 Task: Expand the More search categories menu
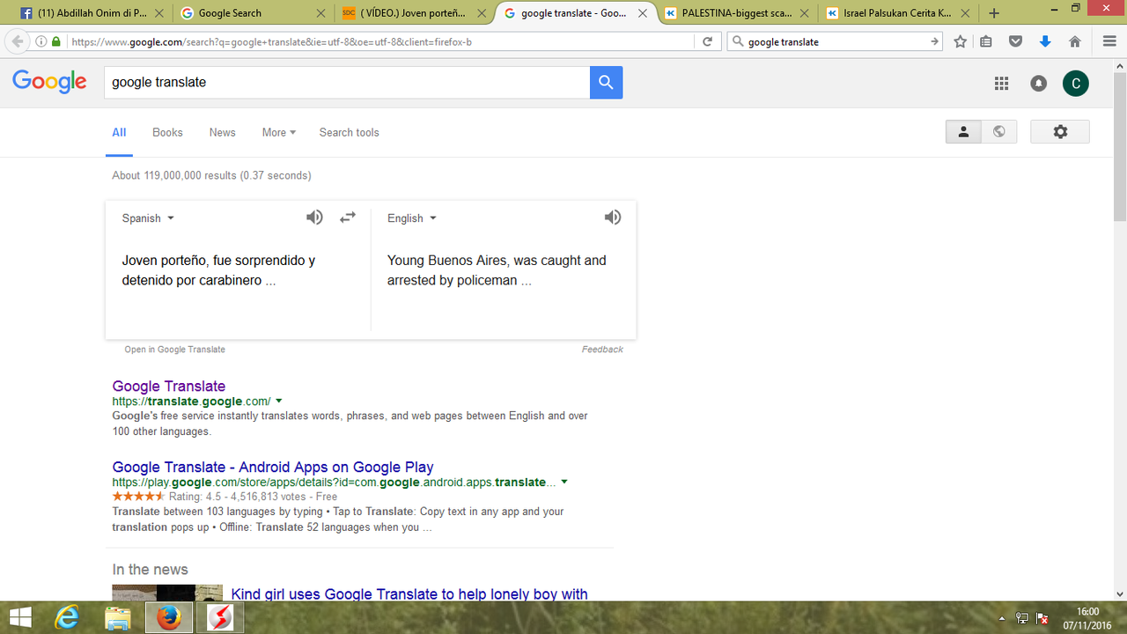point(278,132)
